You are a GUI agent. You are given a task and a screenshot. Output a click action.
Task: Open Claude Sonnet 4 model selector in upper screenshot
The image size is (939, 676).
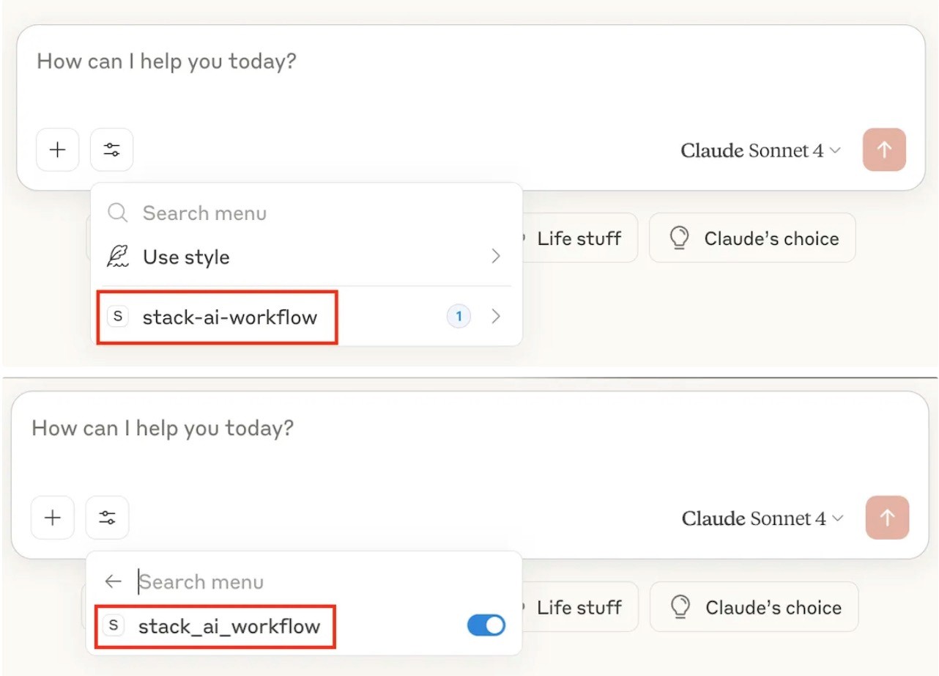[x=761, y=150]
